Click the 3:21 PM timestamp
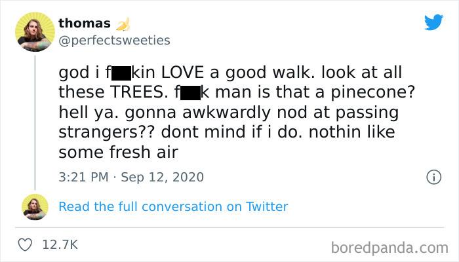 (85, 177)
